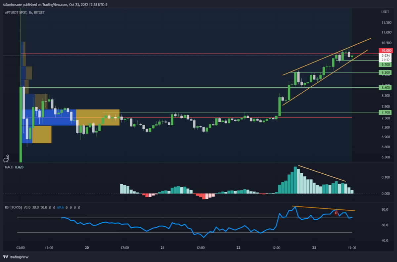Image resolution: width=397 pixels, height=262 pixels.
Task: Select the green 9.700 price label
Action: 386,65
